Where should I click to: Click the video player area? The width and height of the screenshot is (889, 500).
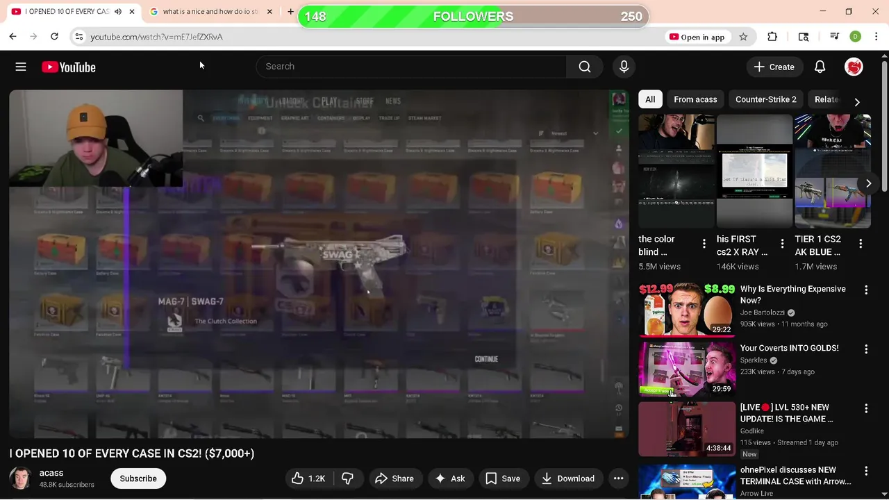319,264
